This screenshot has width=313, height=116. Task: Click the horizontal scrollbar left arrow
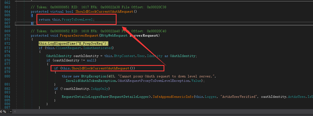click(15, 112)
